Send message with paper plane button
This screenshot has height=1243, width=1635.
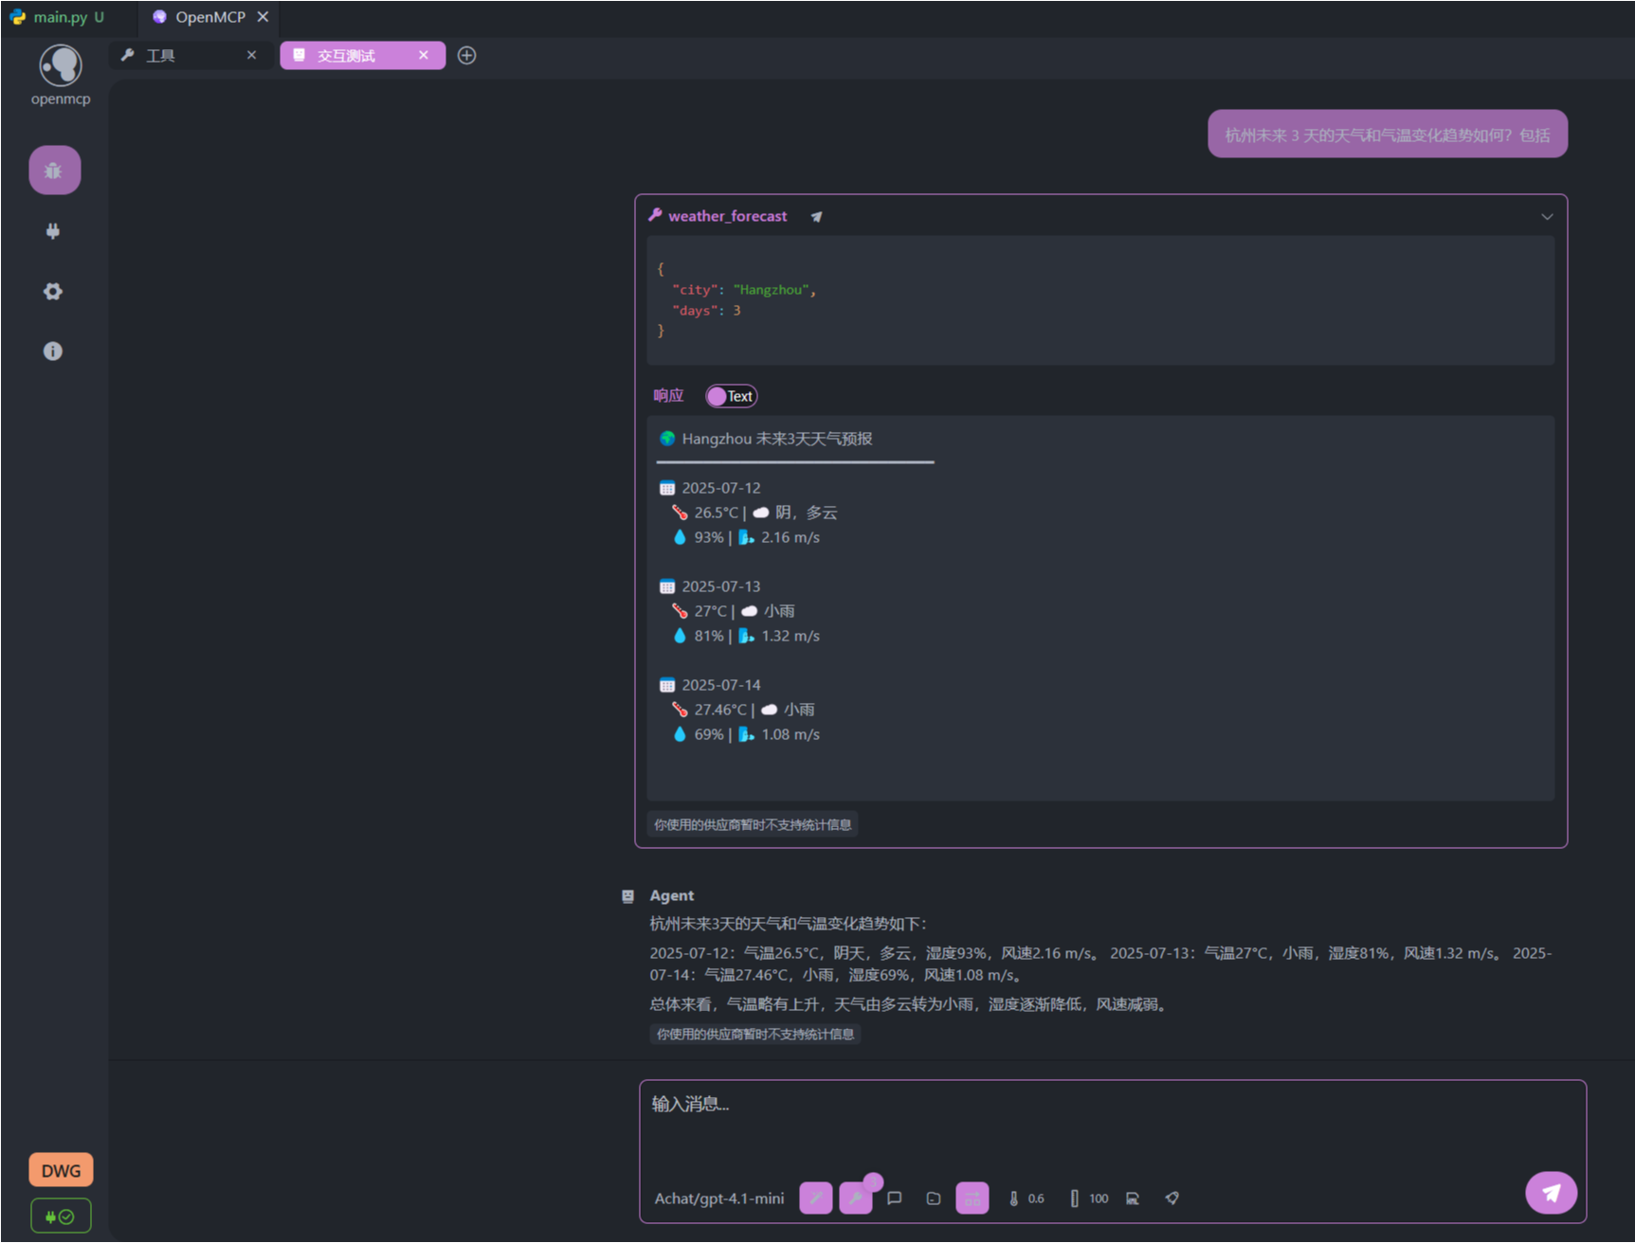1551,1193
